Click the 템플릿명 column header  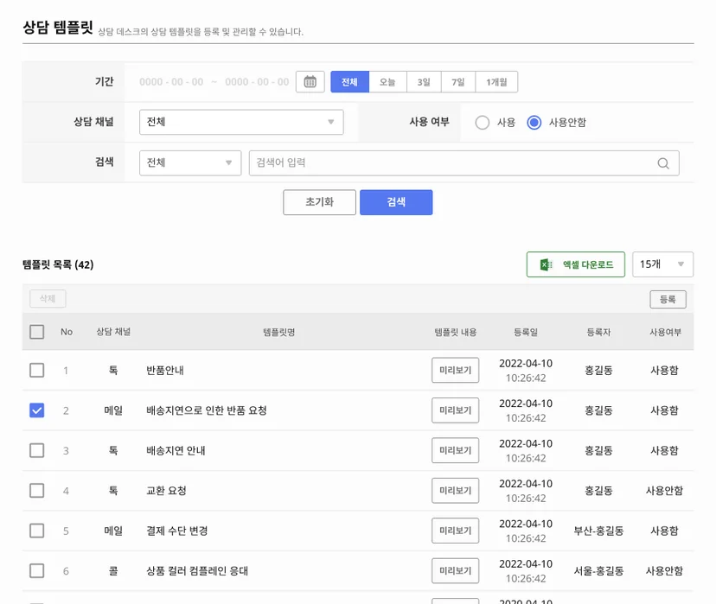279,332
